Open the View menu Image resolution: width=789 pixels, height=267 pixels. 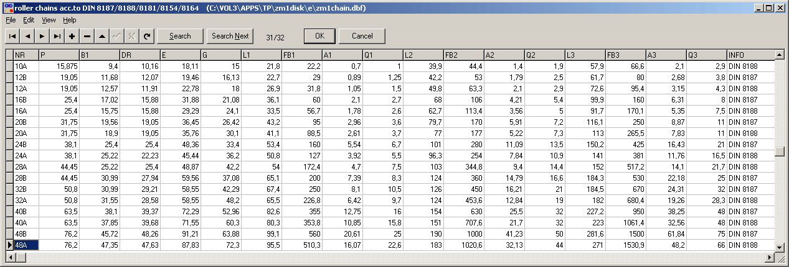click(49, 20)
